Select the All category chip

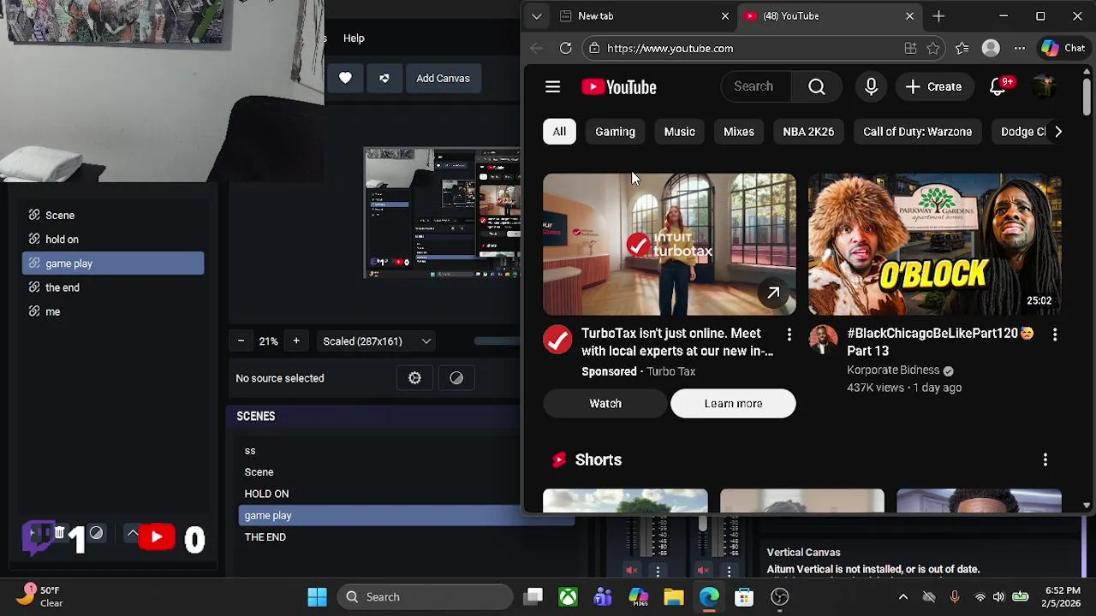(x=559, y=132)
